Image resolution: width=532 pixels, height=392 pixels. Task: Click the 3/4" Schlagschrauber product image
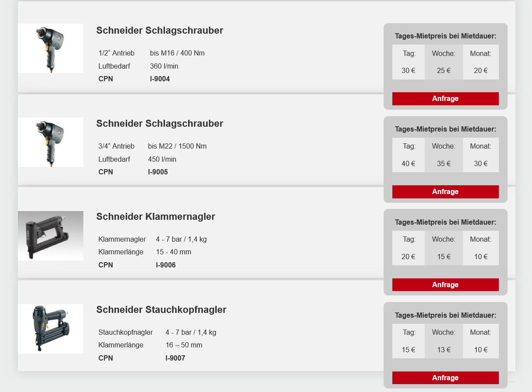click(51, 142)
